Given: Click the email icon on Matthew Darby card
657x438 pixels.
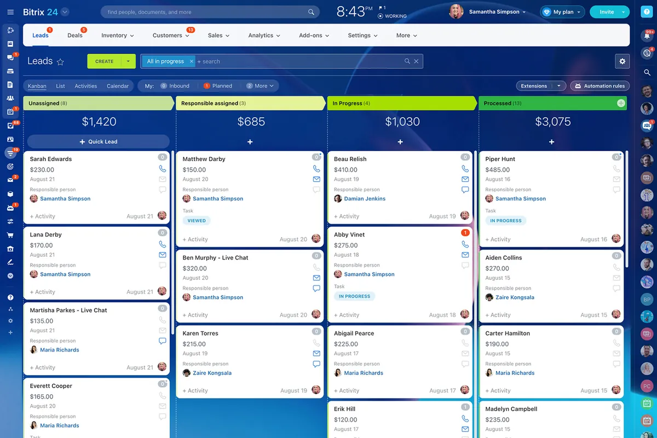Looking at the screenshot, I should click(x=316, y=179).
